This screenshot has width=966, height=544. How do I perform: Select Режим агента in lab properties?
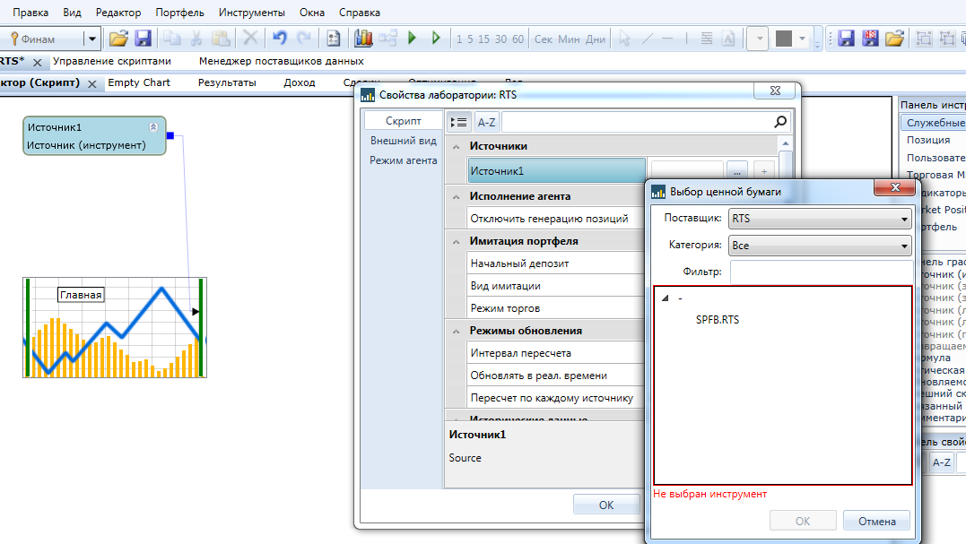[x=403, y=160]
